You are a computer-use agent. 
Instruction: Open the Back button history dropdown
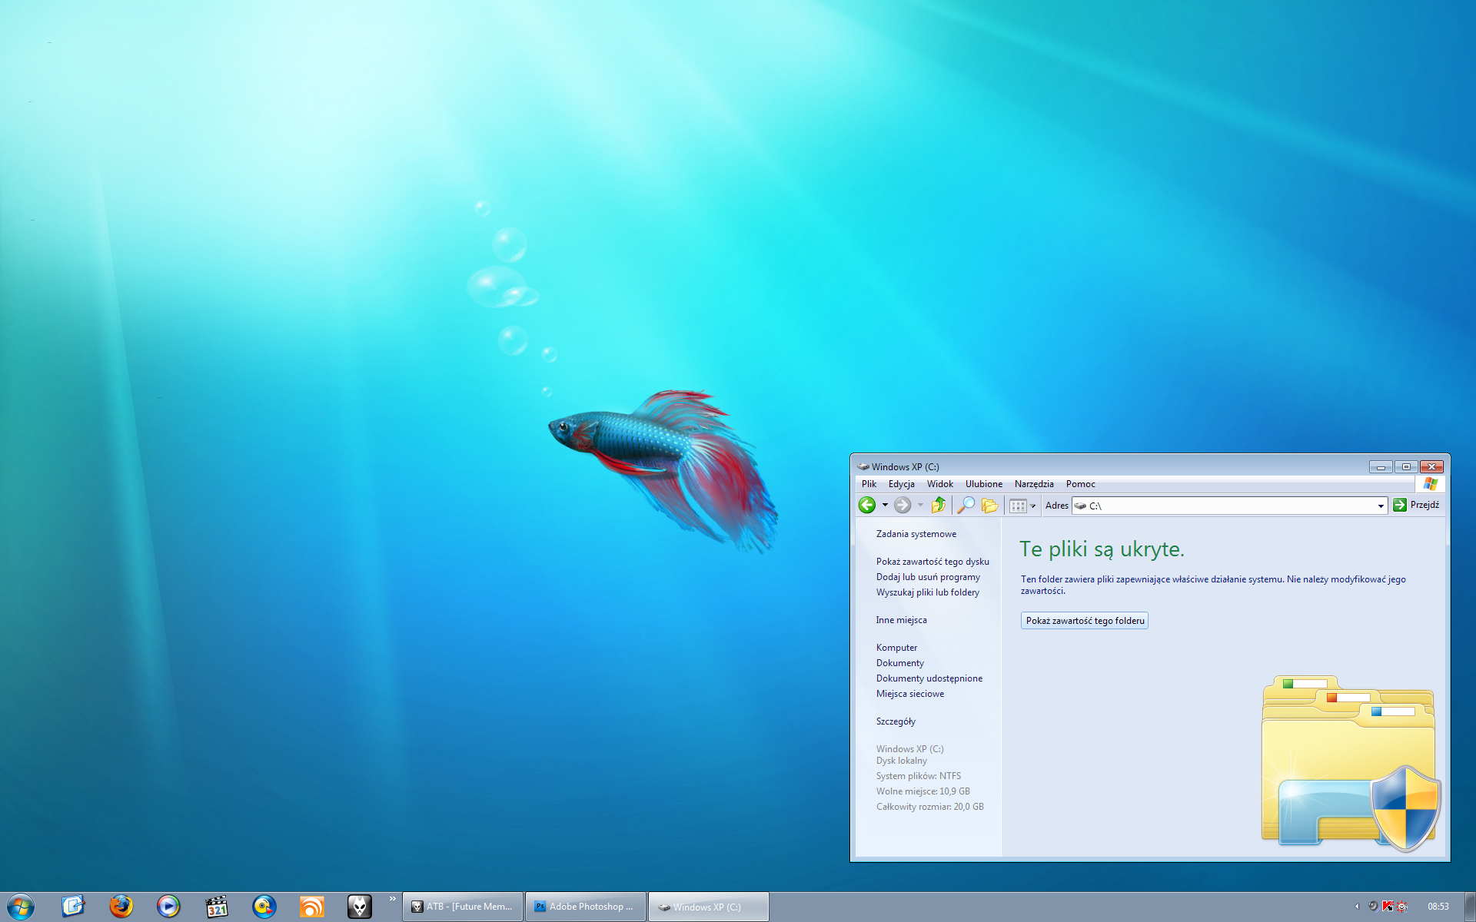click(886, 505)
